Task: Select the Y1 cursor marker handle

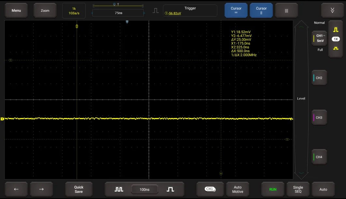Action: click(x=10, y=60)
